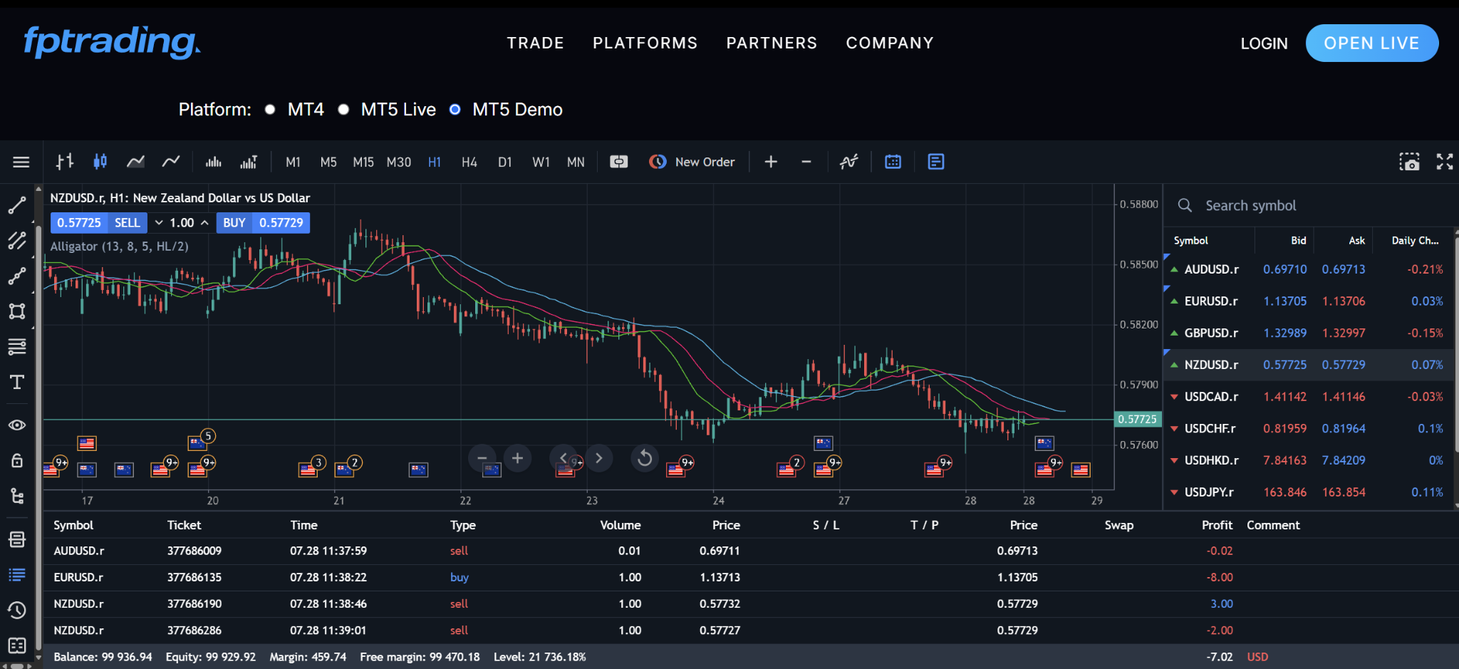Select EURUSD.r row in positions table
This screenshot has height=669, width=1459.
pos(751,578)
